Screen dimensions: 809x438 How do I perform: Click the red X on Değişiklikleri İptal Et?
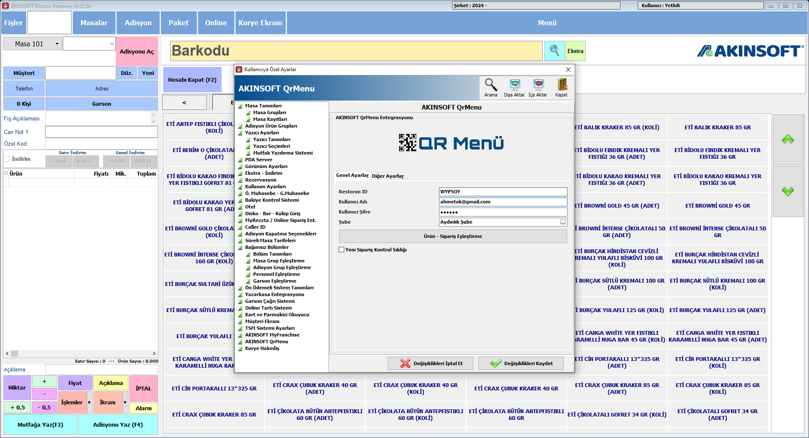click(x=405, y=363)
